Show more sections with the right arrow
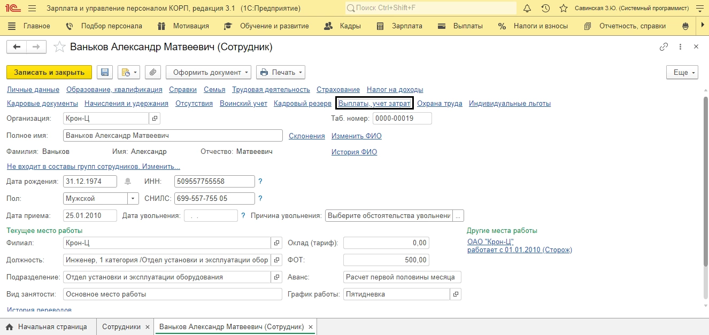Screen dimensions: 709x335 [703, 26]
